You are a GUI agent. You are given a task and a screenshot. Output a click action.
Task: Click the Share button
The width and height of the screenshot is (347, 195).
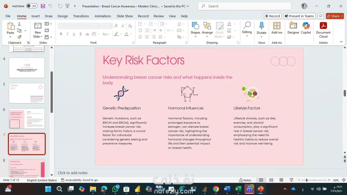[335, 16]
